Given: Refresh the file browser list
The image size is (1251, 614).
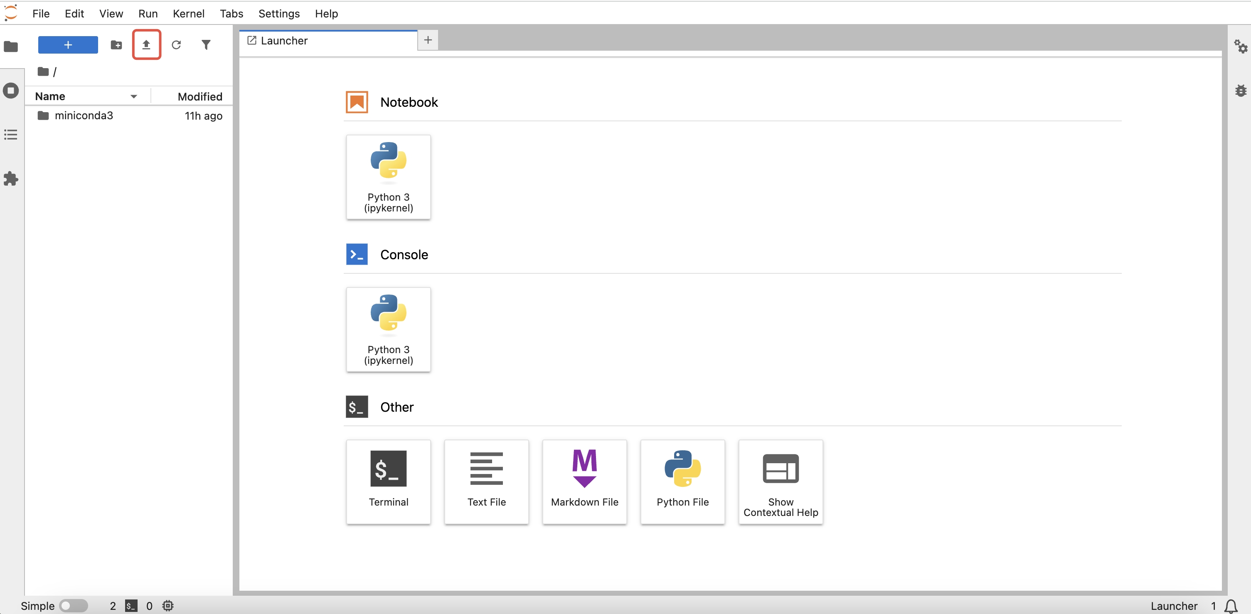Looking at the screenshot, I should pyautogui.click(x=176, y=44).
